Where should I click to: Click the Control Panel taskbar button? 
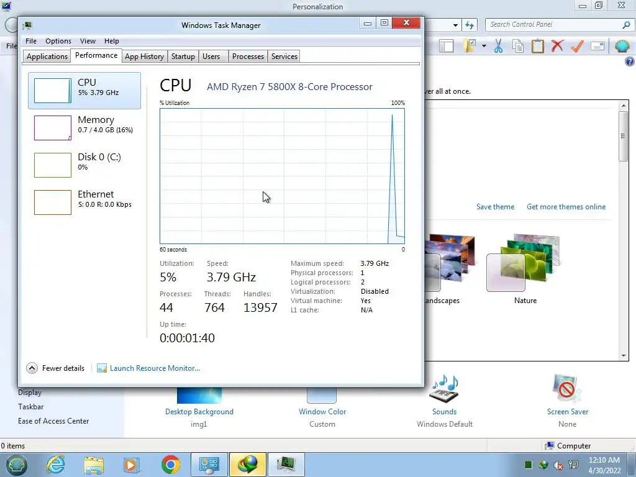[209, 465]
